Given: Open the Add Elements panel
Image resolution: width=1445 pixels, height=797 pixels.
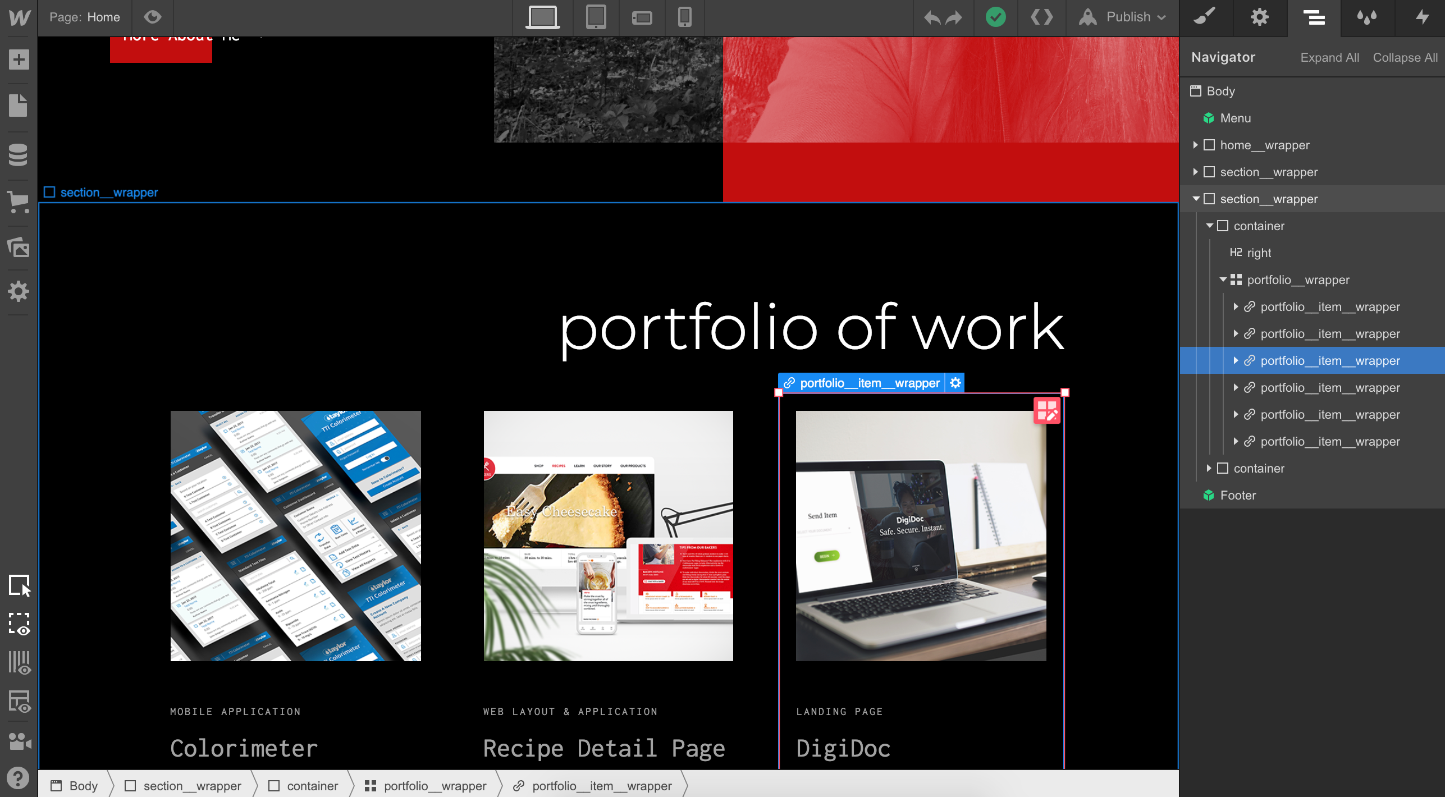Looking at the screenshot, I should click(19, 59).
